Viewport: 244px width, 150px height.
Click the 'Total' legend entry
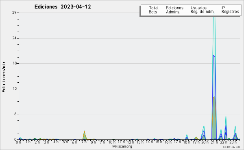pos(150,8)
